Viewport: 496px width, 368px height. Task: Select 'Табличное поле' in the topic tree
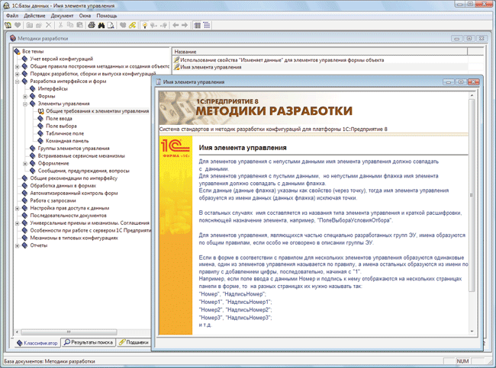point(66,133)
